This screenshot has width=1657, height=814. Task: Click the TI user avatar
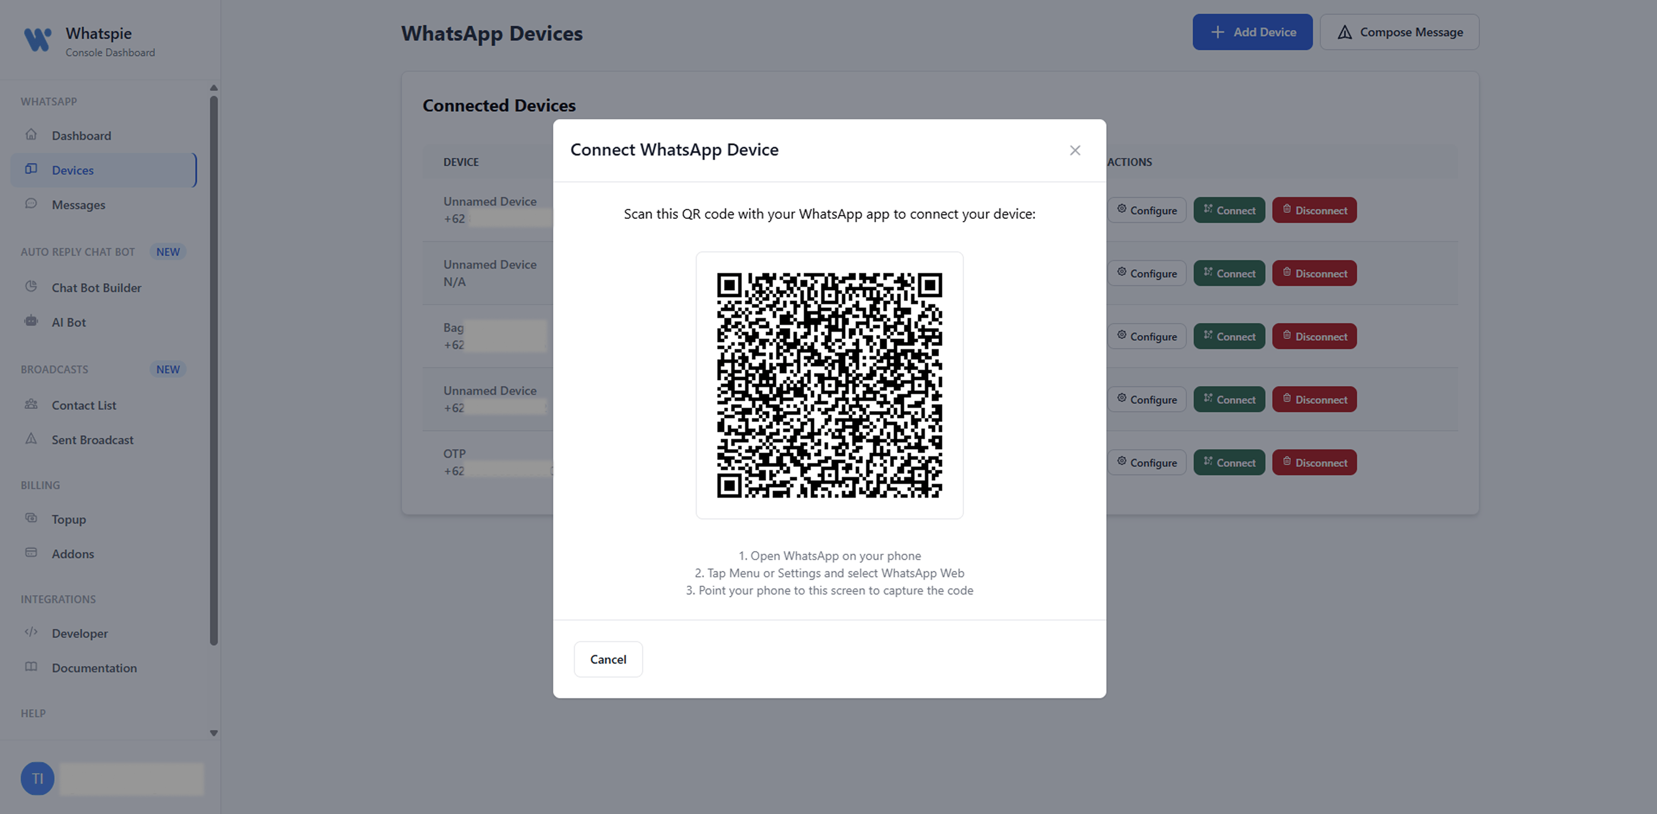pyautogui.click(x=37, y=779)
